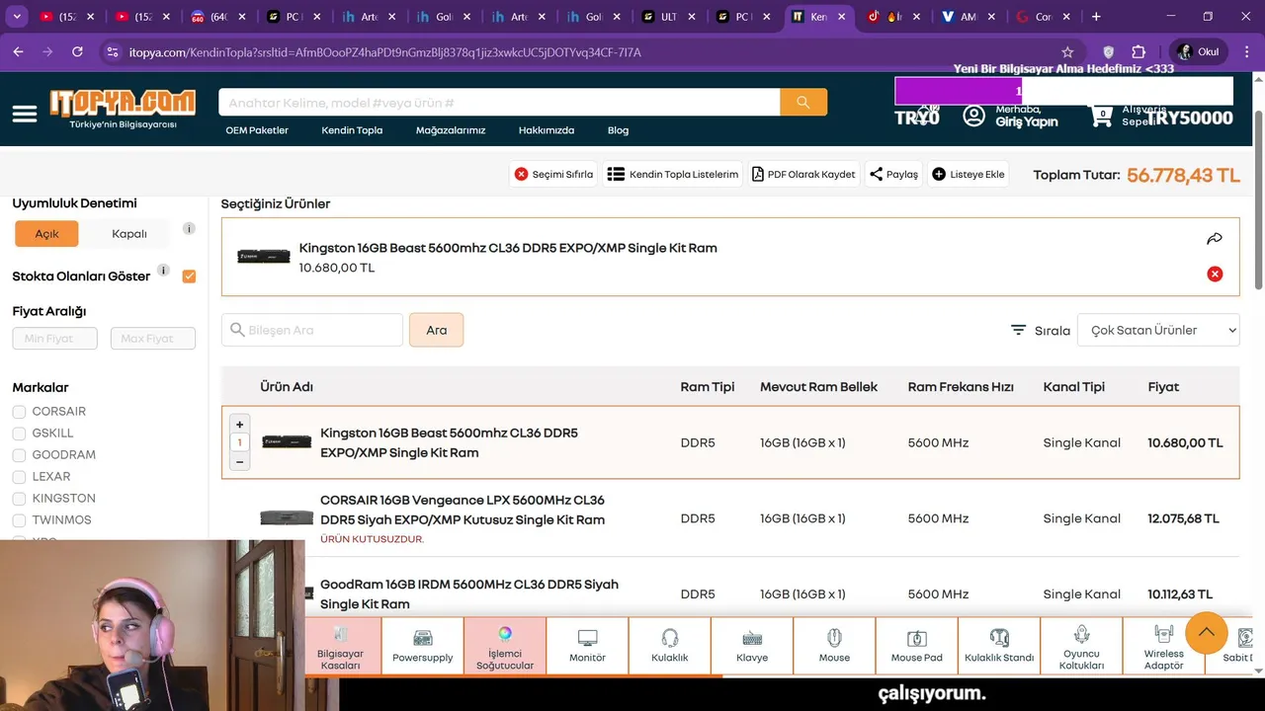1265x711 pixels.
Task: Open the browser tab search dropdown arrow
Action: tap(17, 17)
